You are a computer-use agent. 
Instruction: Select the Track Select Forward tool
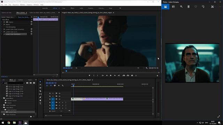click(40, 85)
